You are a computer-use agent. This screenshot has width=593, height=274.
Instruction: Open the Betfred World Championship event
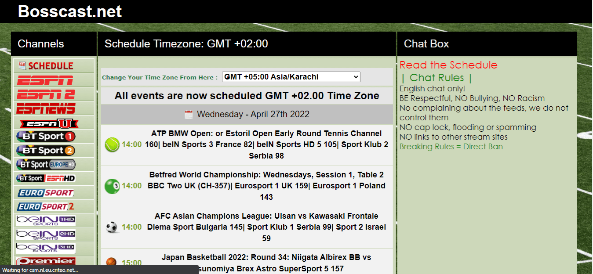click(x=266, y=186)
